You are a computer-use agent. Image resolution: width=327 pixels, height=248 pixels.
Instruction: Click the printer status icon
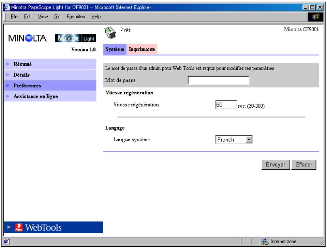110,33
